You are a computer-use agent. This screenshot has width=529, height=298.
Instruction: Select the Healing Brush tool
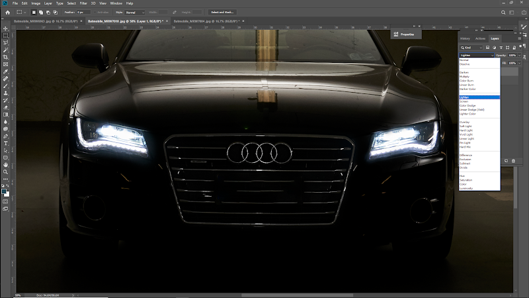point(5,79)
